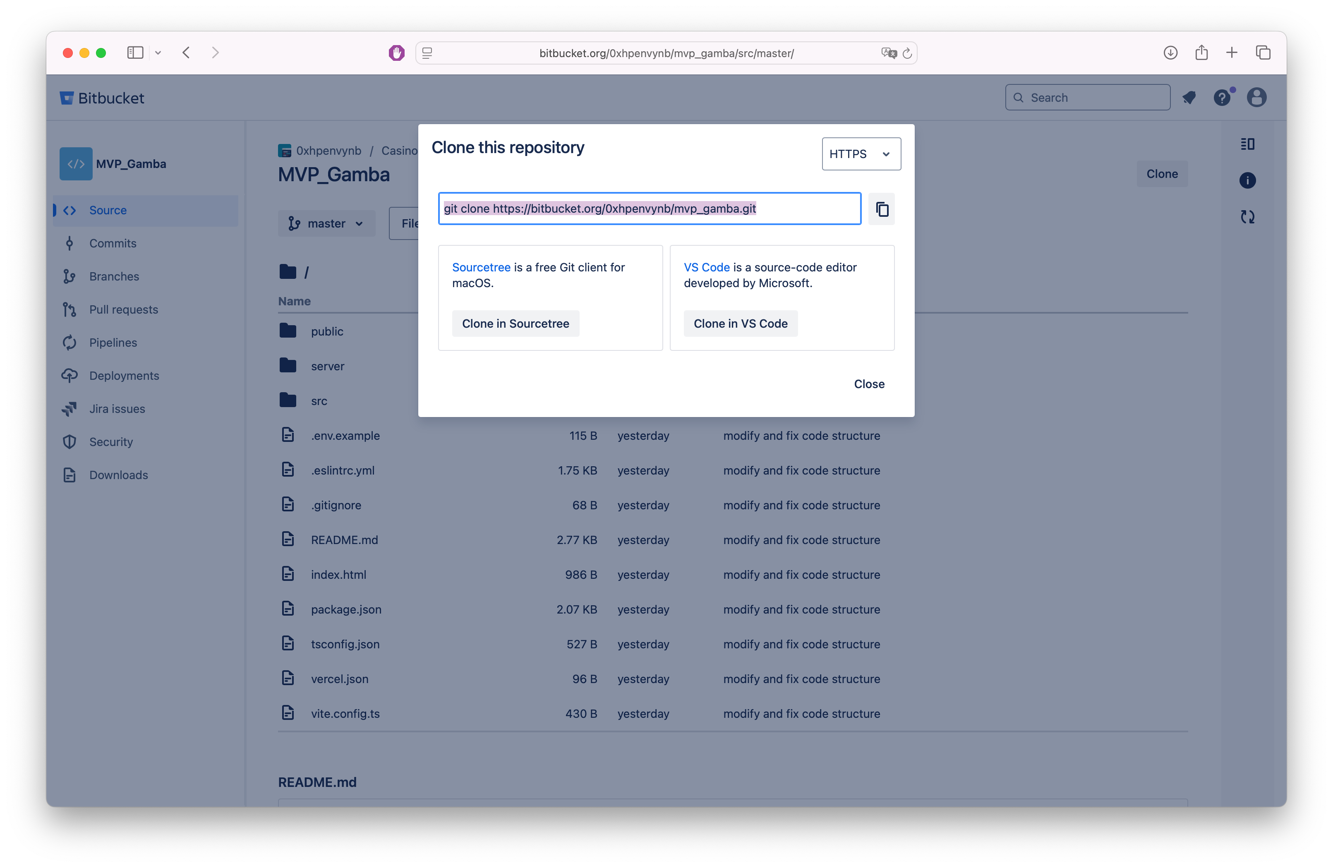Click the Deployments cloud icon

[70, 376]
